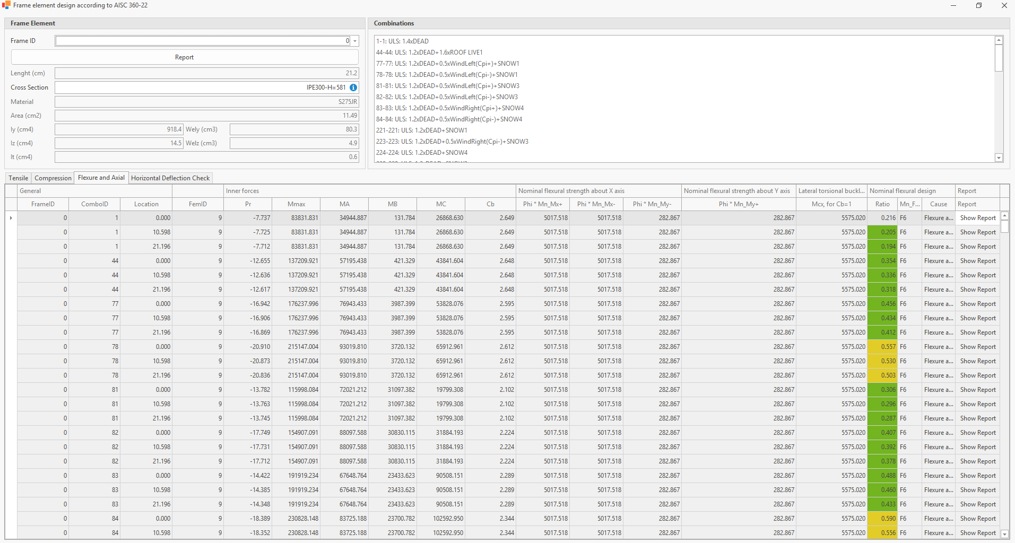This screenshot has width=1015, height=543.
Task: Select combination 44-44 ULS 1.2xDEAD+1.6xROOF LIVE1
Action: tap(429, 52)
